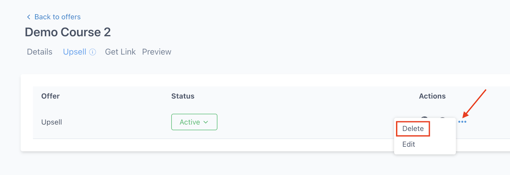
Task: Click the chevron inside the Active button
Action: coord(206,122)
